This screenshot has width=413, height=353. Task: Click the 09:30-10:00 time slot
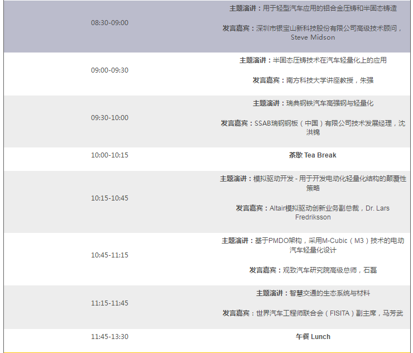(109, 118)
